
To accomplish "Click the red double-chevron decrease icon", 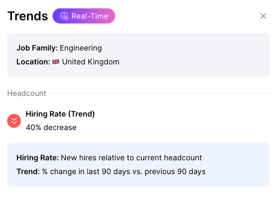I will (x=14, y=121).
